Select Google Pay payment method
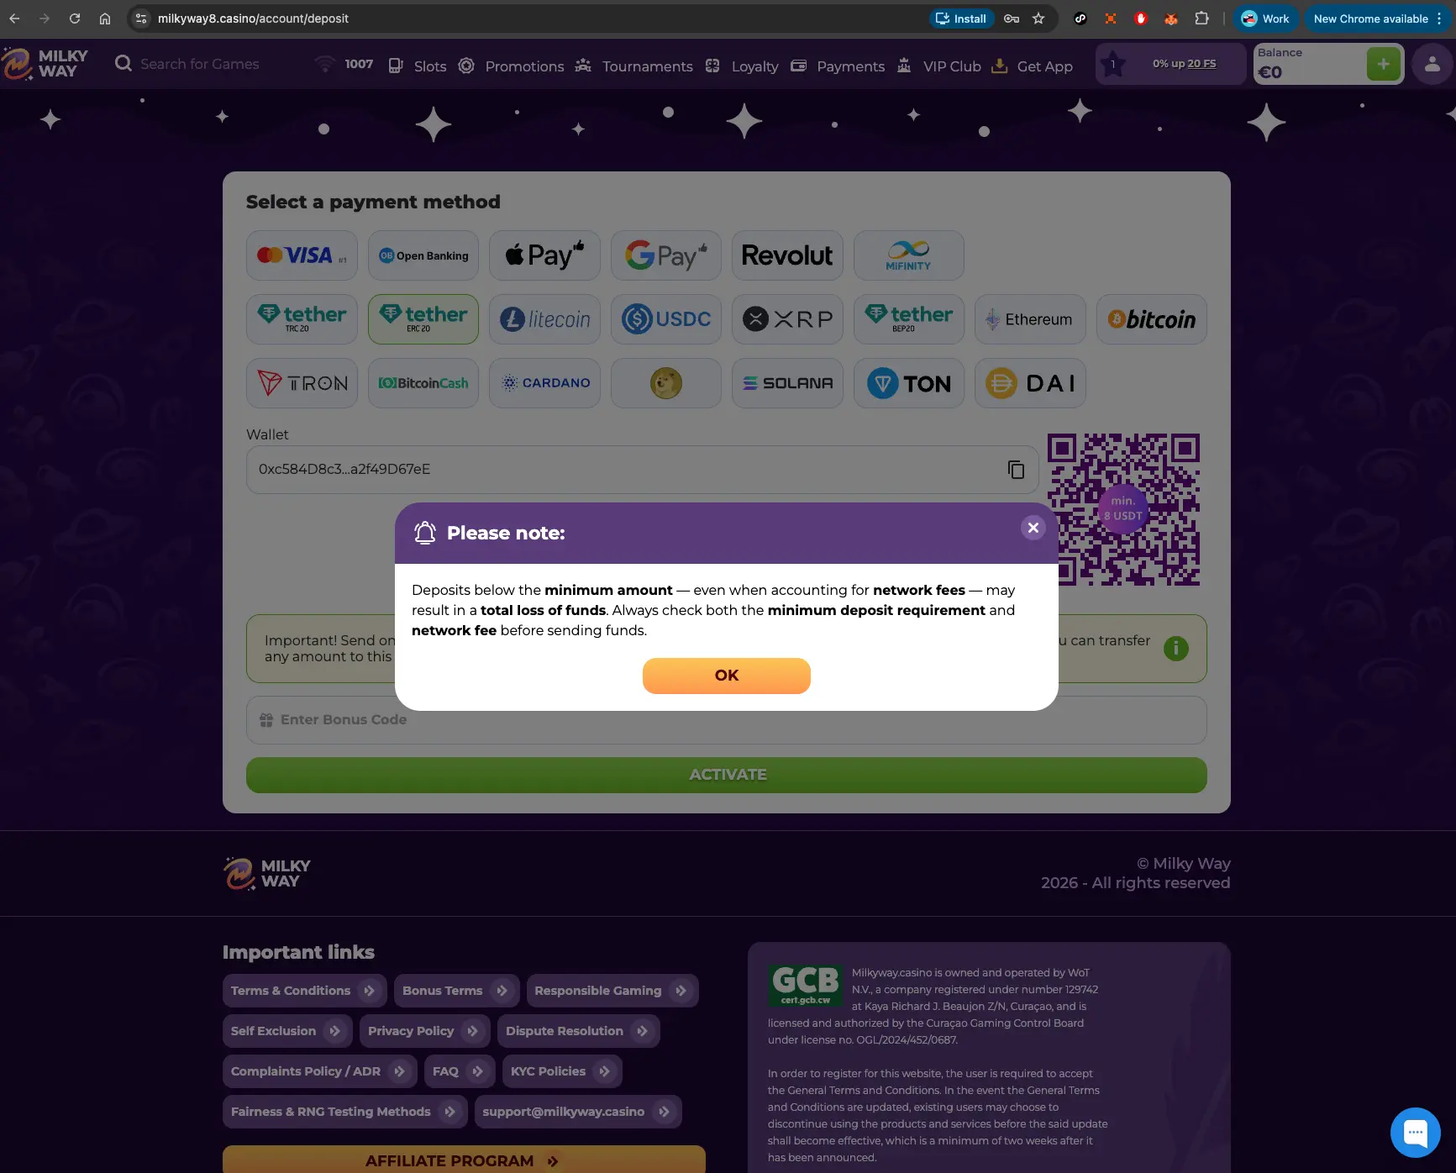The width and height of the screenshot is (1456, 1173). [666, 255]
